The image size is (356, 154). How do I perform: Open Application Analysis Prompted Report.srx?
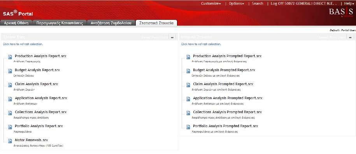[228, 98]
